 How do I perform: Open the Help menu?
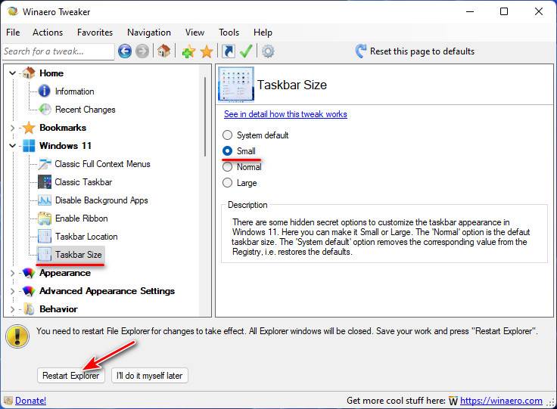(263, 33)
